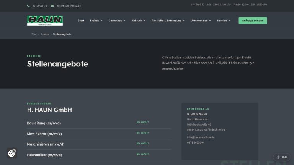Click 'ab sofort' next to Lkw-Fahrer

142,133
